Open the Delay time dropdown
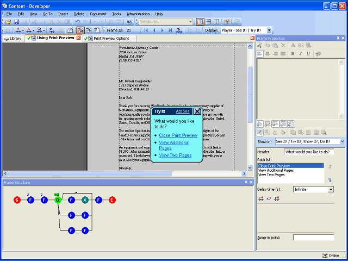Image resolution: width=348 pixels, height=261 pixels. click(331, 190)
